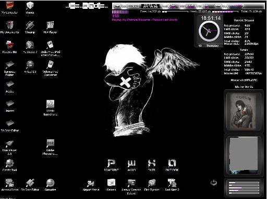Click the Current Session heading

pos(244,20)
